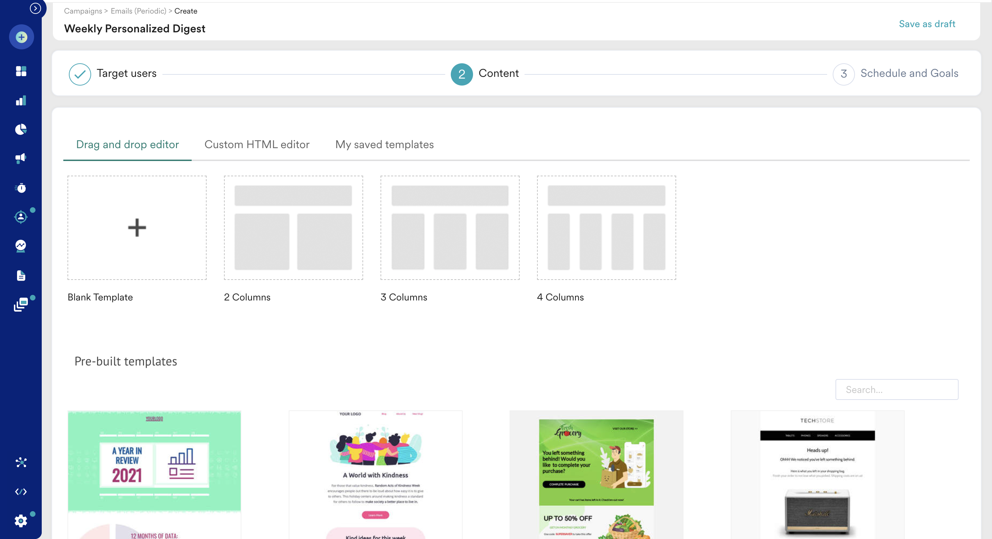Open the pie chart segments icon

[21, 129]
